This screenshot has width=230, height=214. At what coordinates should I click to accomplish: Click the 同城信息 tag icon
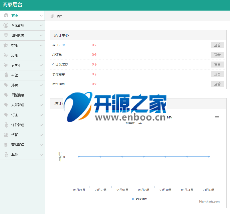point(6,95)
